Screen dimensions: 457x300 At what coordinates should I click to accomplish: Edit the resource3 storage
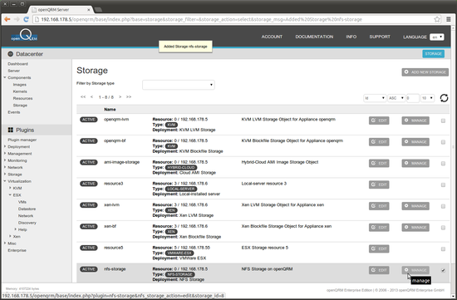tap(379, 184)
